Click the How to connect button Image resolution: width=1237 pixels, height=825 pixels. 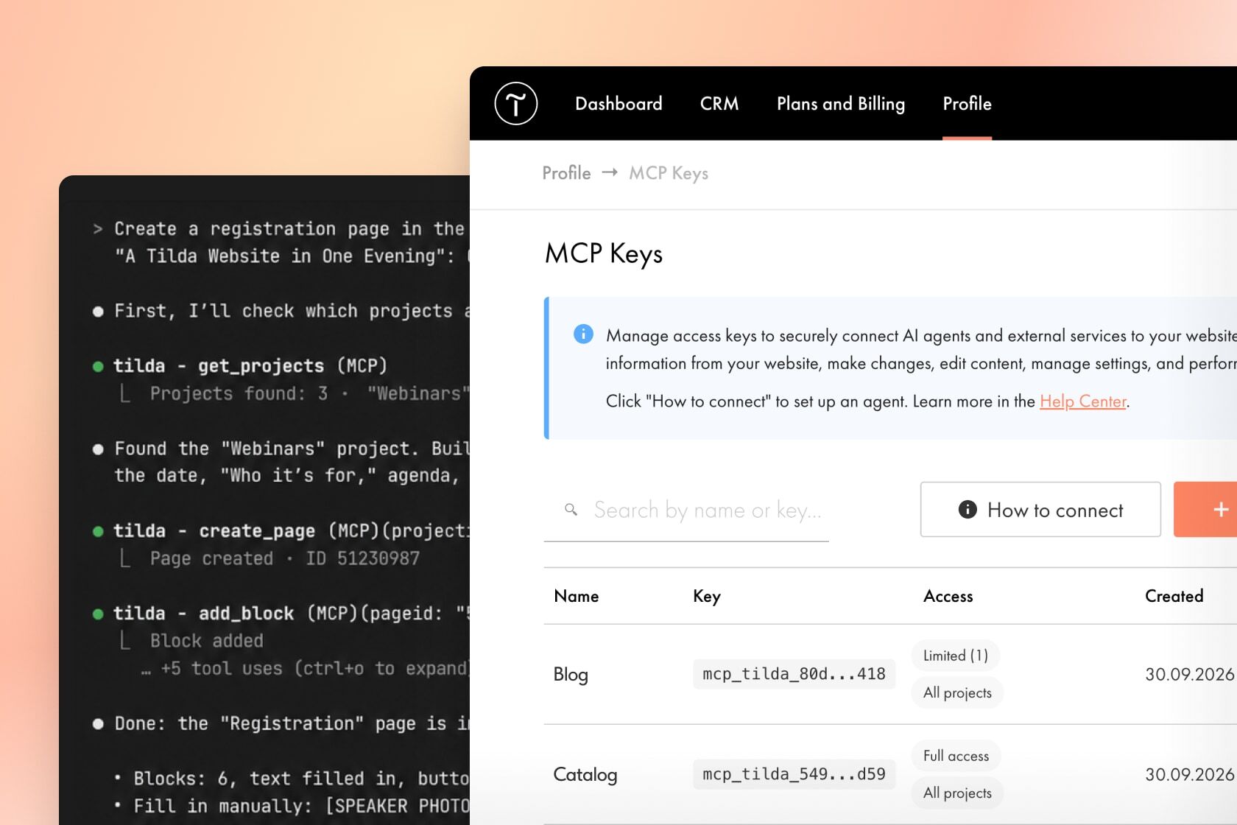(1040, 510)
